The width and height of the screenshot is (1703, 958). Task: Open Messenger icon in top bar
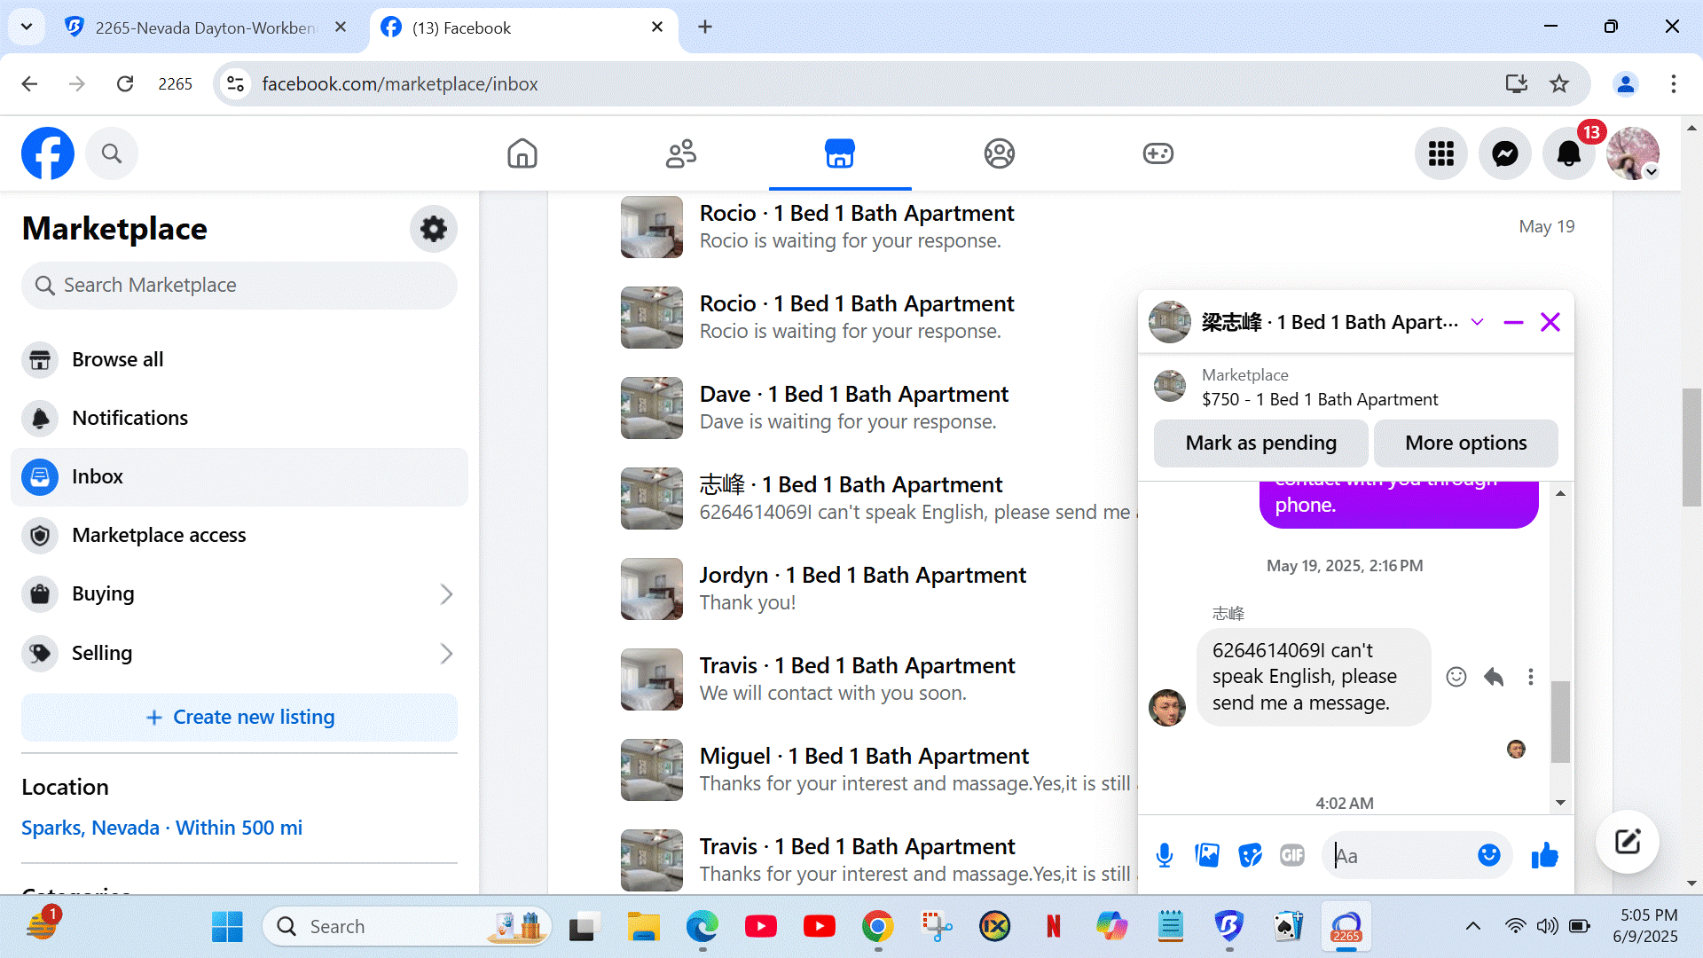click(1505, 153)
